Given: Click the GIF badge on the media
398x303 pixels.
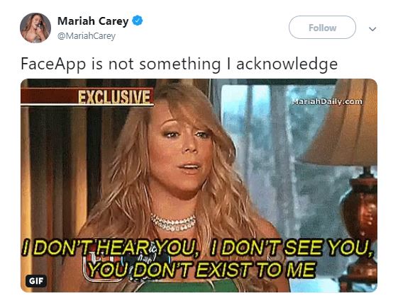Looking at the screenshot, I should click(x=36, y=281).
